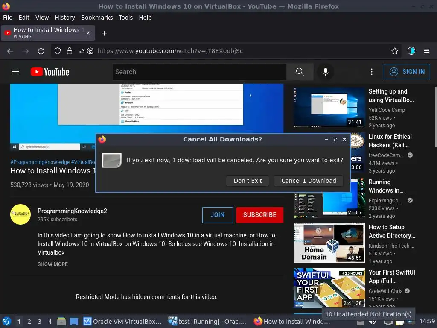
Task: Click the 530,728 views text
Action: [29, 185]
